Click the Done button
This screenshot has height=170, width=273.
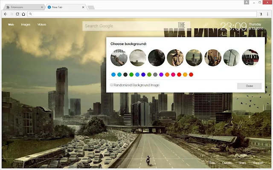pyautogui.click(x=249, y=86)
